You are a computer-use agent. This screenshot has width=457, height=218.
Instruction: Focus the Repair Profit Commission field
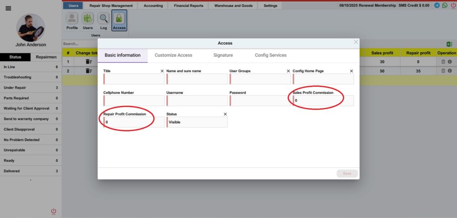click(x=134, y=122)
